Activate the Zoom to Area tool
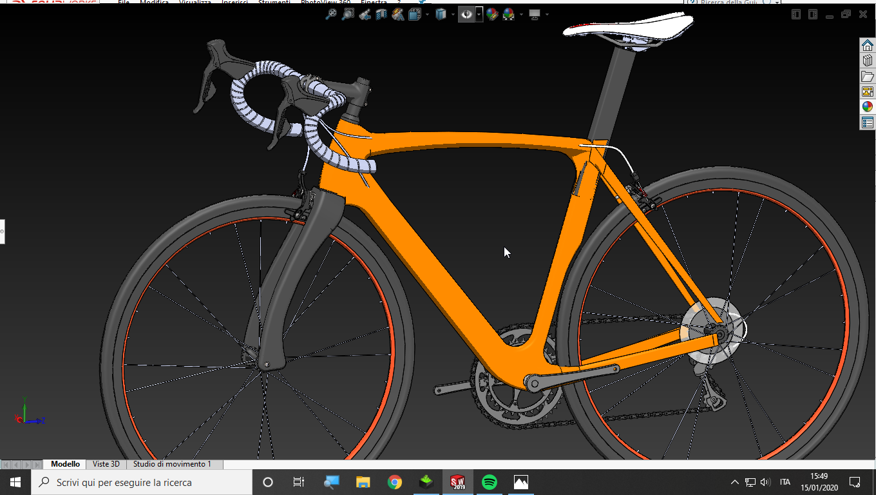The image size is (876, 495). pos(348,14)
